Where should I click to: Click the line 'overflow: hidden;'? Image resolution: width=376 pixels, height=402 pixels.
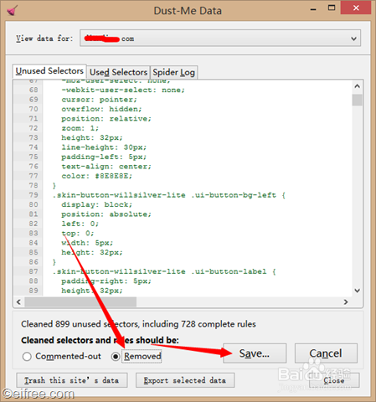(x=101, y=109)
